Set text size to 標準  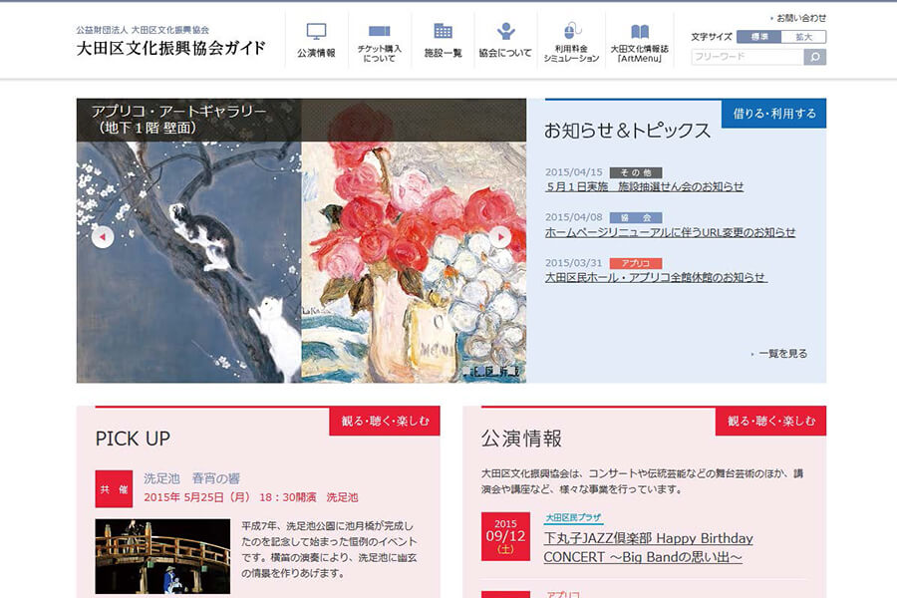click(759, 37)
